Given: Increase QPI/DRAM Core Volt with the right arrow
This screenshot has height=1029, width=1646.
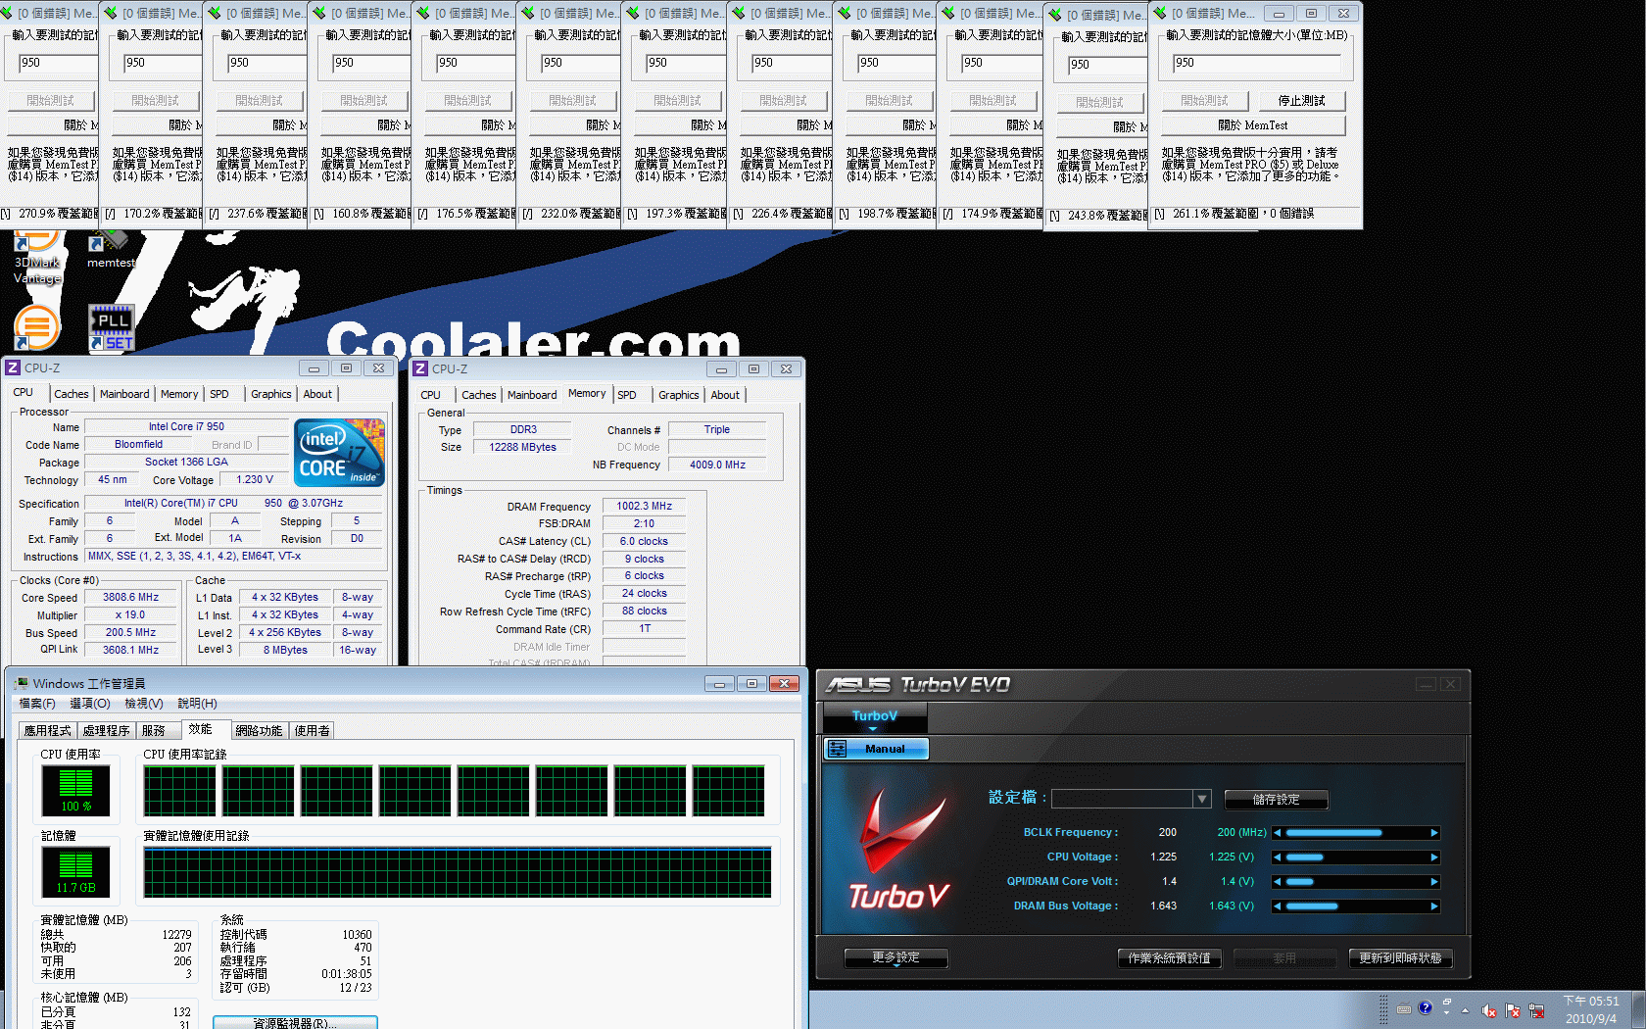Looking at the screenshot, I should [x=1434, y=882].
